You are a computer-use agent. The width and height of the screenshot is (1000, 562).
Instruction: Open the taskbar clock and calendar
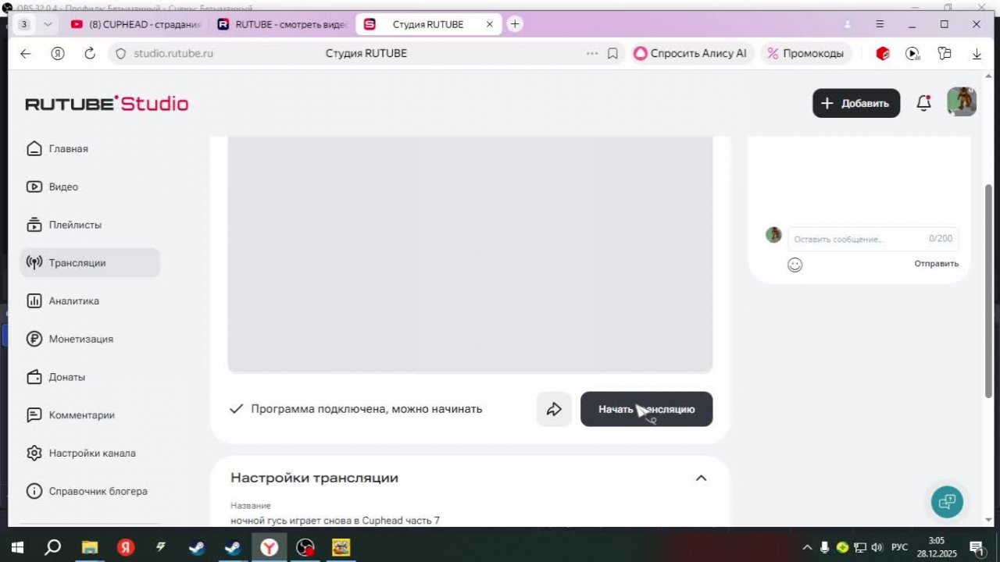coord(936,547)
